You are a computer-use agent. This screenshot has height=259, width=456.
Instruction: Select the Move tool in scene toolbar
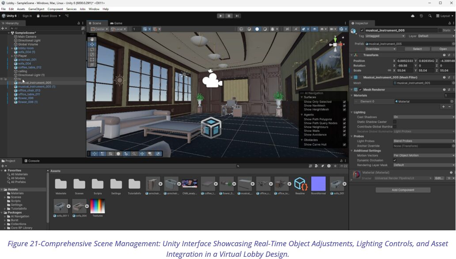click(92, 45)
